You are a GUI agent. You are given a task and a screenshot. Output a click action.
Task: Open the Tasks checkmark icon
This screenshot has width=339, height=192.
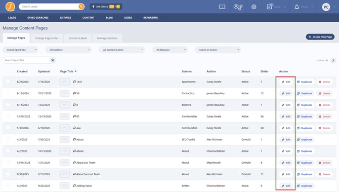coord(269,7)
